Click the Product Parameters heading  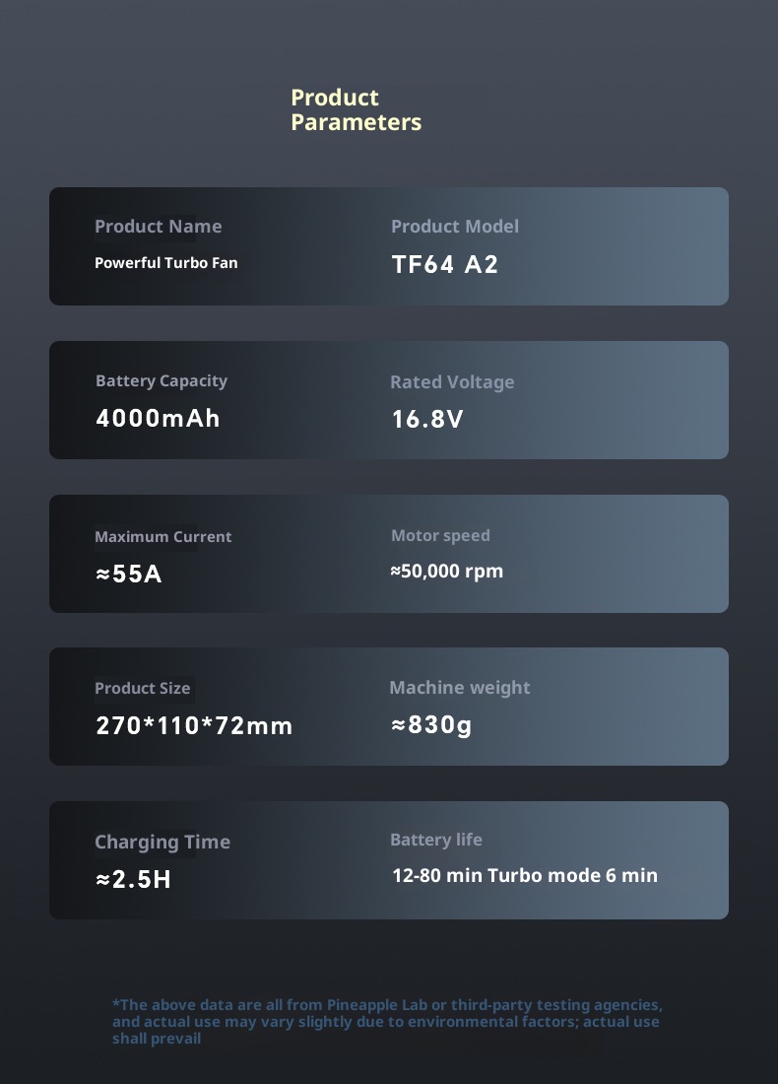(x=356, y=109)
